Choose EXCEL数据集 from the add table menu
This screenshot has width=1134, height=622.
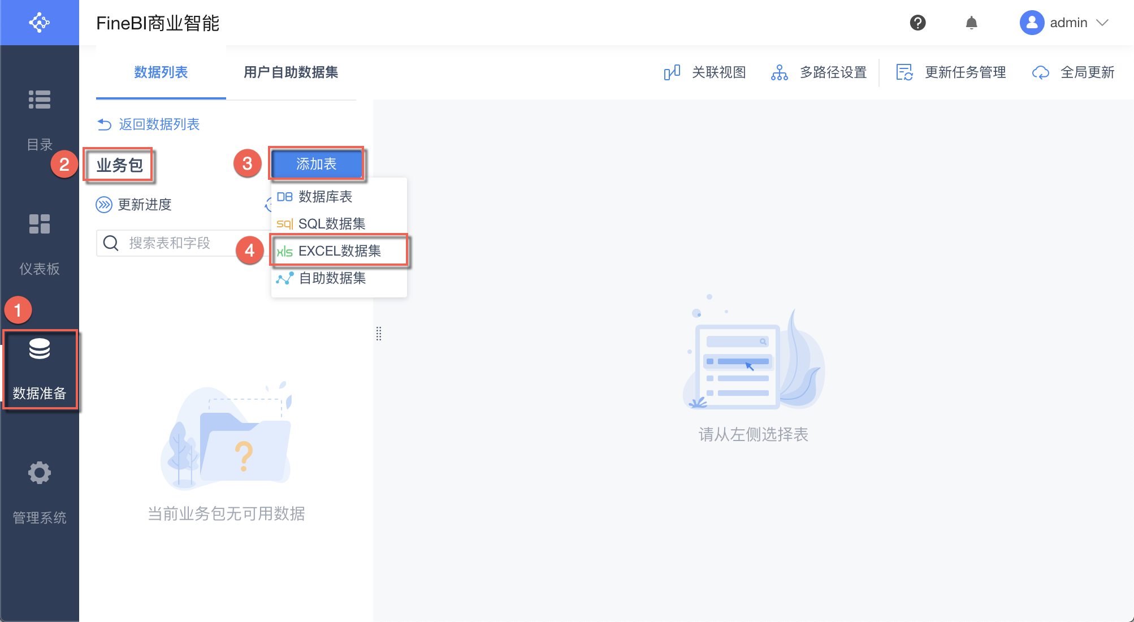(340, 250)
